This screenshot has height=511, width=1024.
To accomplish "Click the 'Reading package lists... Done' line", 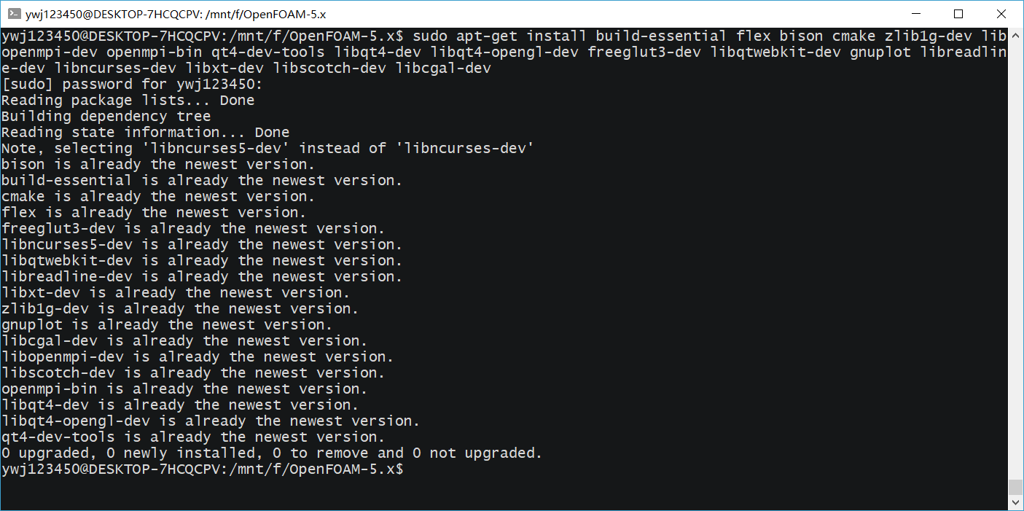I will click(128, 101).
